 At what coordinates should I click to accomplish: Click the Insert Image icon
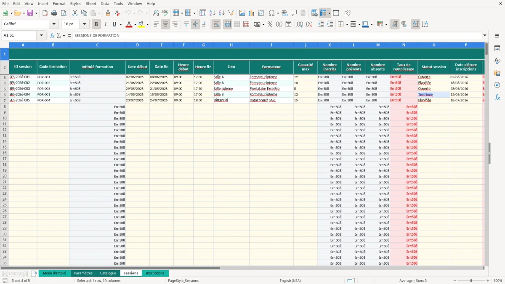point(242,13)
